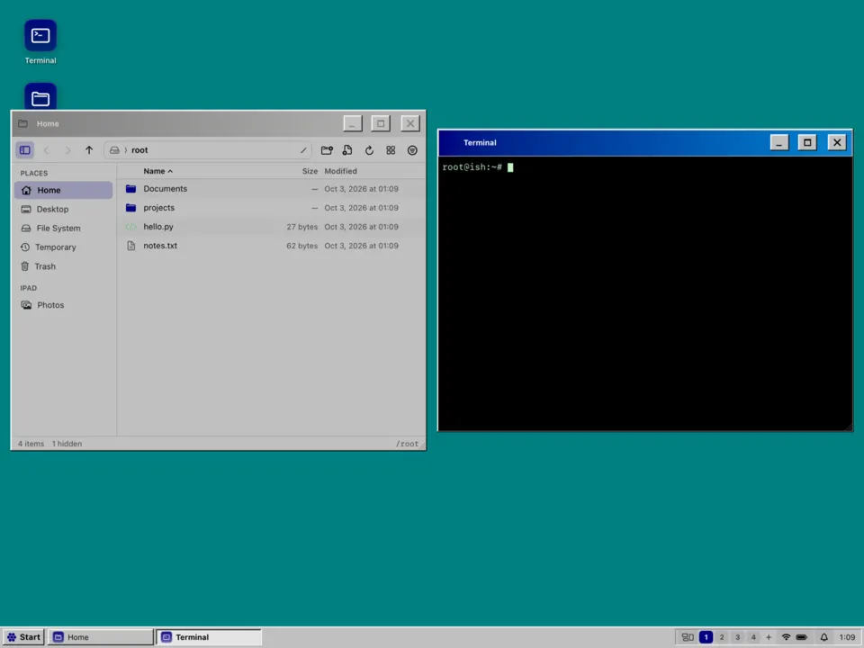Edit the path with the pencil icon
This screenshot has width=864, height=648.
coord(303,150)
